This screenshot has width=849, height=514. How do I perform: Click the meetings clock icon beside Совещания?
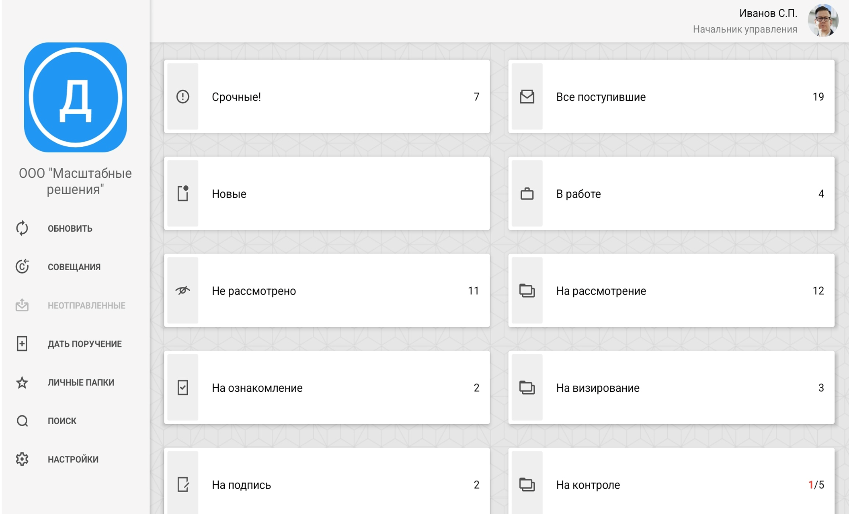point(22,266)
